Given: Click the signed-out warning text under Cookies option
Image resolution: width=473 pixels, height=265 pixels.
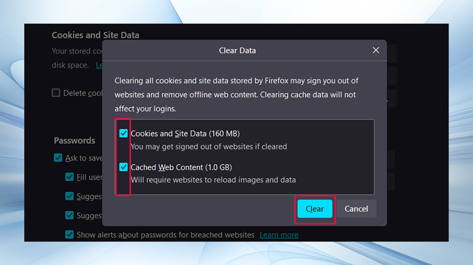Looking at the screenshot, I should click(209, 147).
